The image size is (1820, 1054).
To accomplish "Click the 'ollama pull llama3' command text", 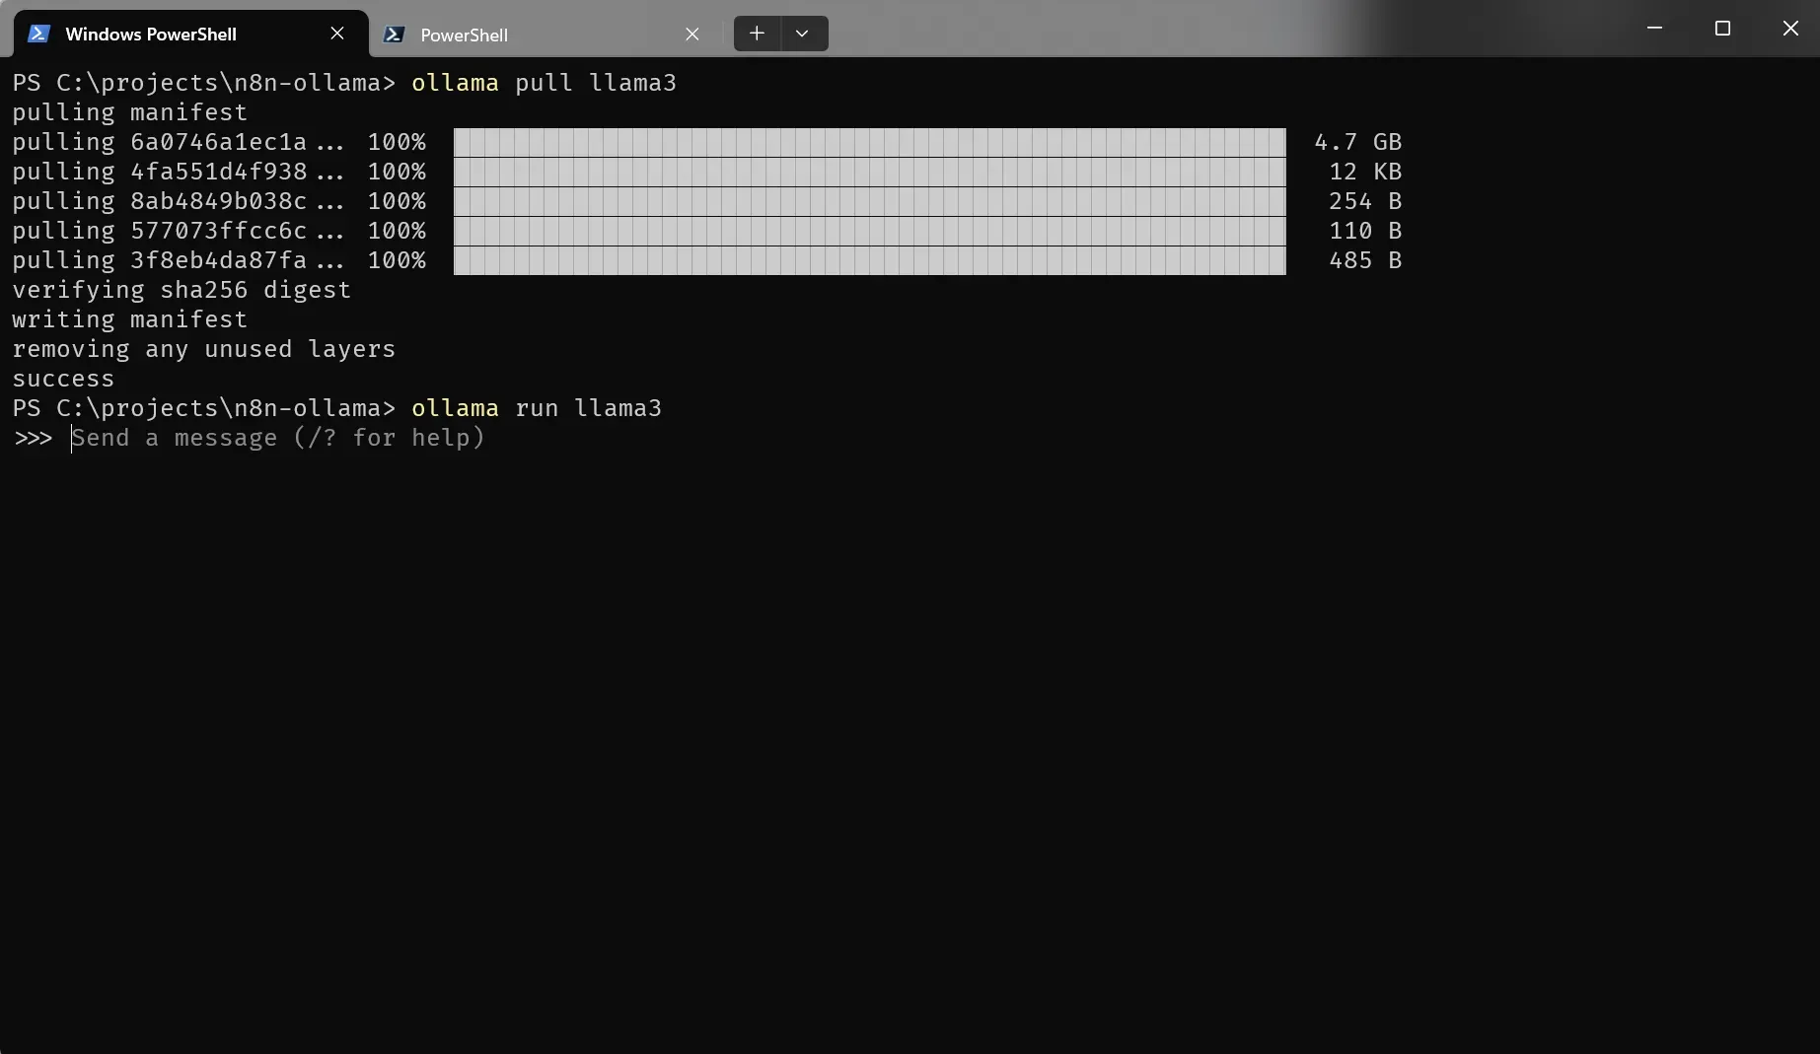I will point(544,83).
